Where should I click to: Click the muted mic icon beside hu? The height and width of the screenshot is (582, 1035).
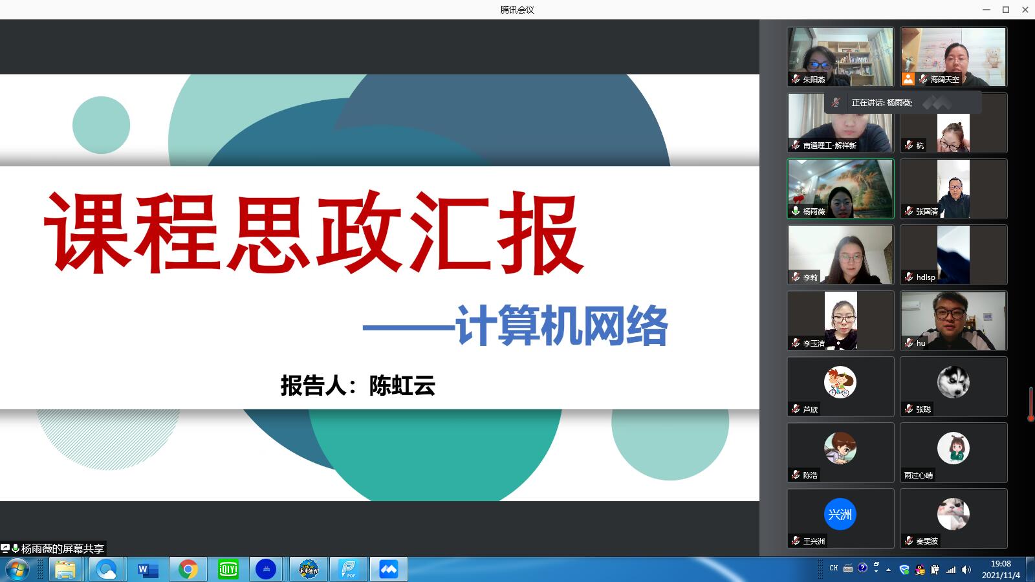pos(909,343)
